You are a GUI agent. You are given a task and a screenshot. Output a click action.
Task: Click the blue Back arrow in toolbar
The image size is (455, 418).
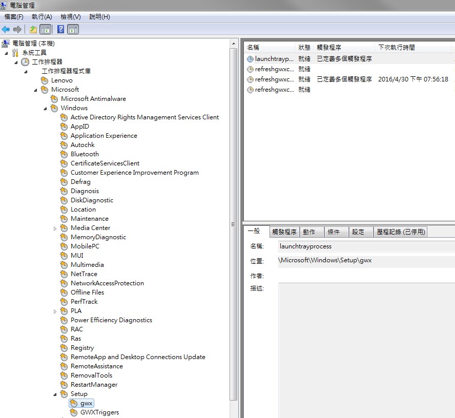coord(6,29)
